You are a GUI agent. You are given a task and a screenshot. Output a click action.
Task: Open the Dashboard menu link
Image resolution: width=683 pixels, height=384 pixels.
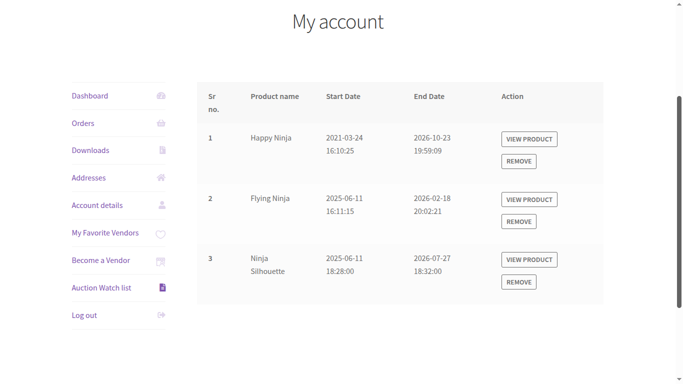(x=90, y=96)
